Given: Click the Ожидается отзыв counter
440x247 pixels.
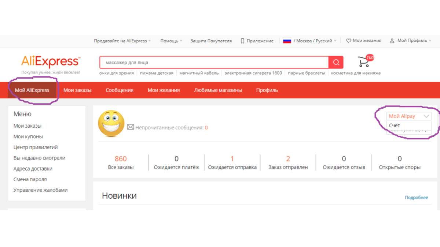Looking at the screenshot, I should pyautogui.click(x=344, y=162).
